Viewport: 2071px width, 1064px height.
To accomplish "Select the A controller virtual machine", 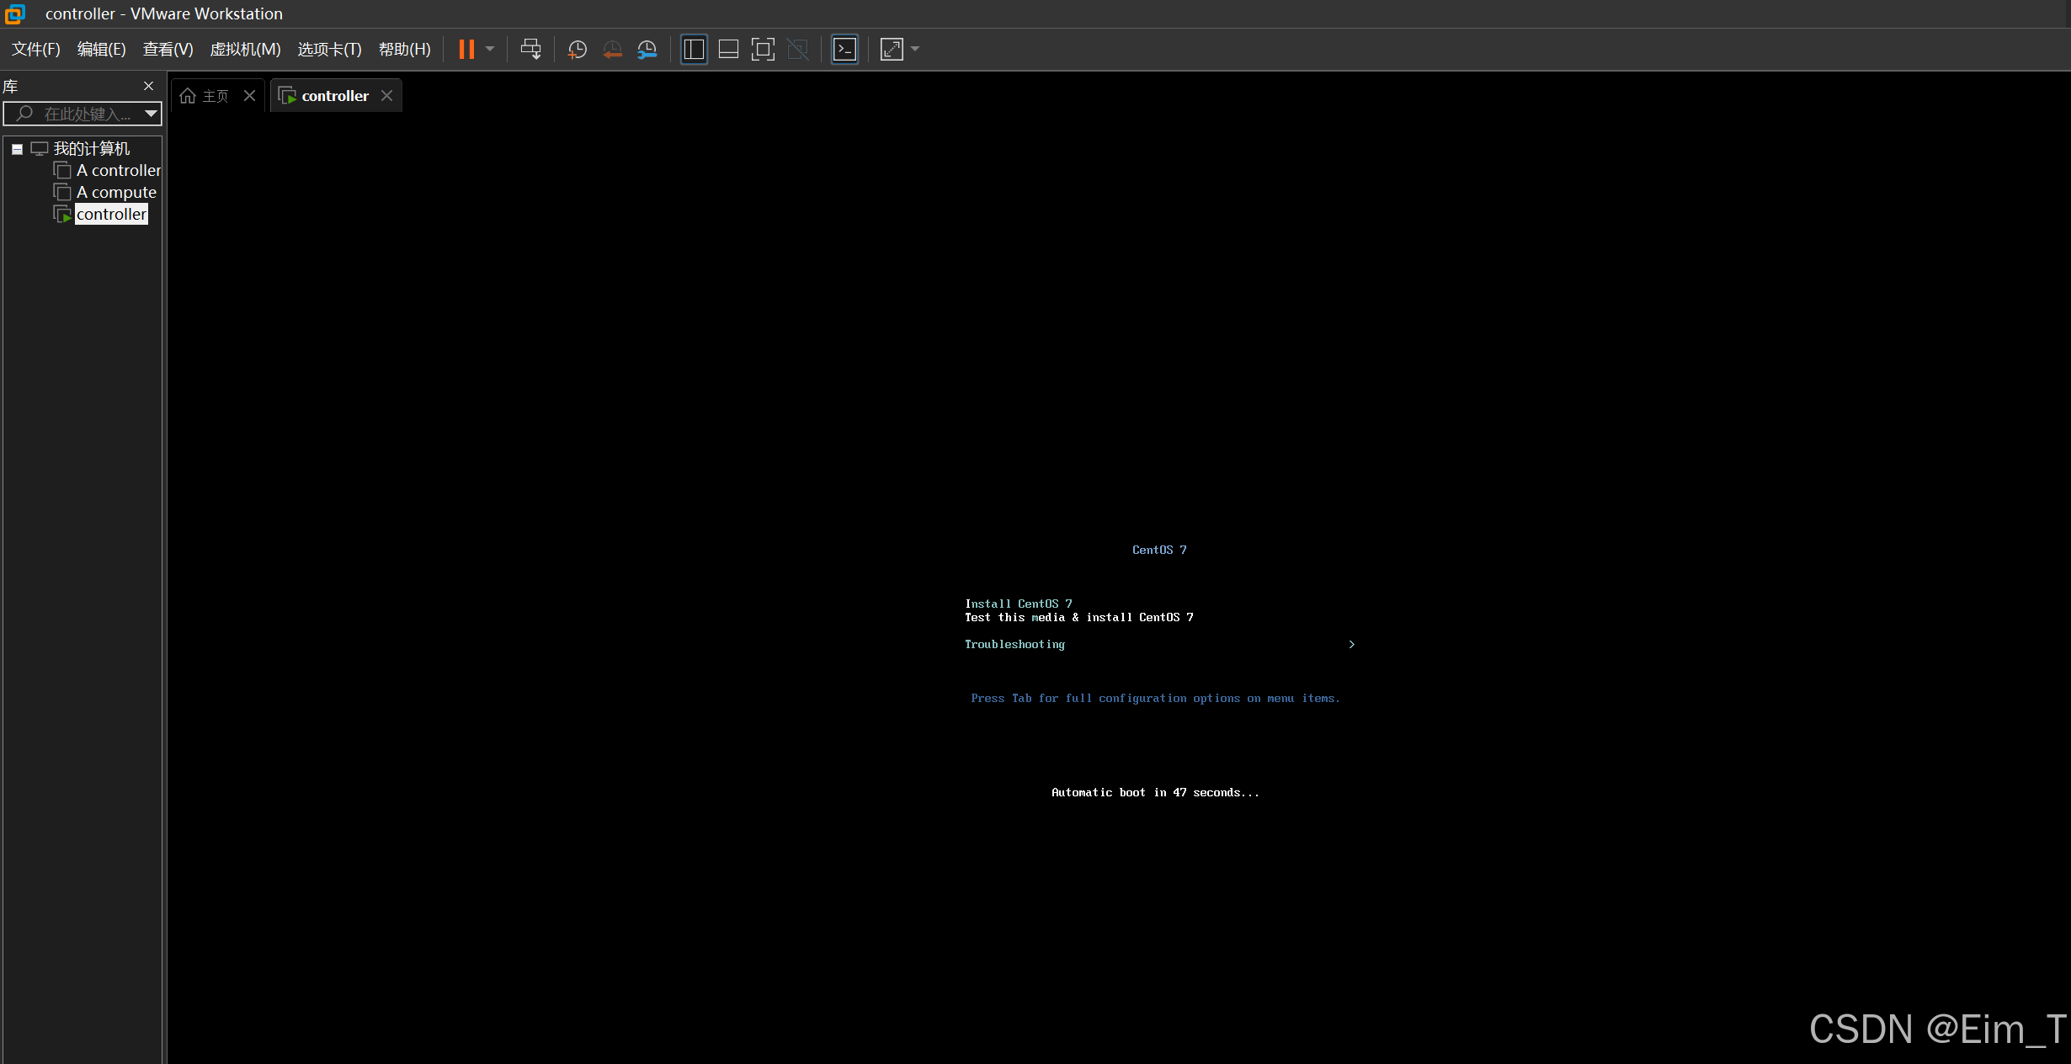I will 119,171.
